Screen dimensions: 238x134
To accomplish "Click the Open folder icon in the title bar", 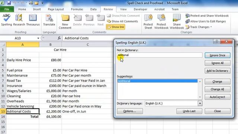I will (x=36, y=3).
